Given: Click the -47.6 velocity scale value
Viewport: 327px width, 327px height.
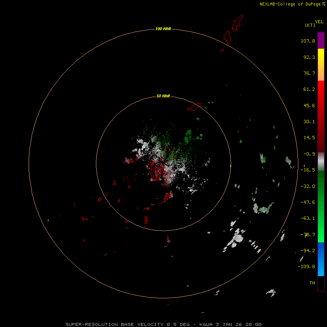Looking at the screenshot, I should (x=308, y=202).
